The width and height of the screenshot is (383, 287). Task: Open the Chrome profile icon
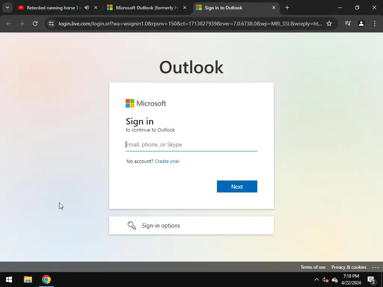[x=361, y=24]
